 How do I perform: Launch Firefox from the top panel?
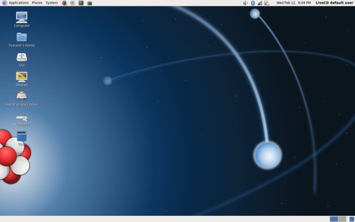click(x=64, y=3)
